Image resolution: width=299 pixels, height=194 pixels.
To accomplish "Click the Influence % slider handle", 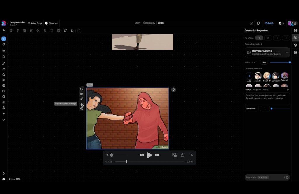I will tap(290, 62).
